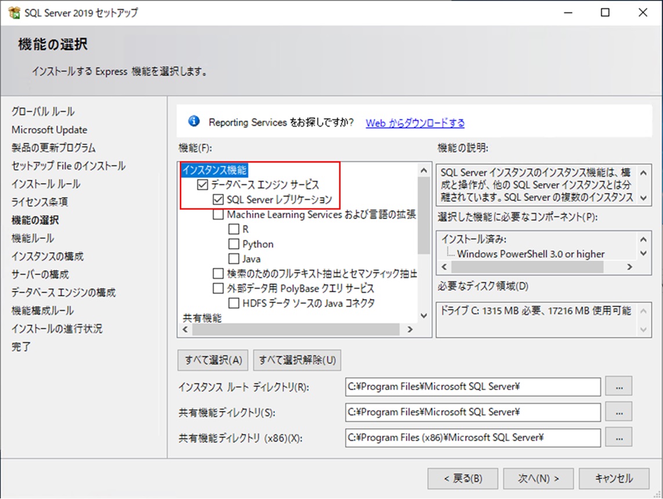
Task: Click the blue information icon beside Reporting Services
Action: click(194, 122)
